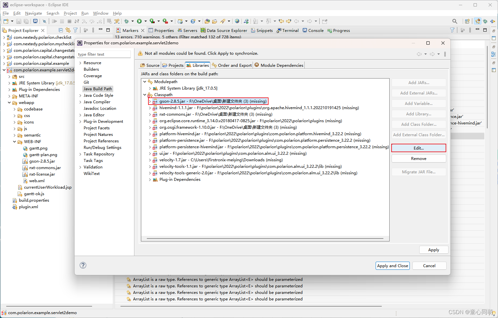Toggle Link with Editor in Project Explorer
The width and height of the screenshot is (498, 318).
pyautogui.click(x=68, y=30)
